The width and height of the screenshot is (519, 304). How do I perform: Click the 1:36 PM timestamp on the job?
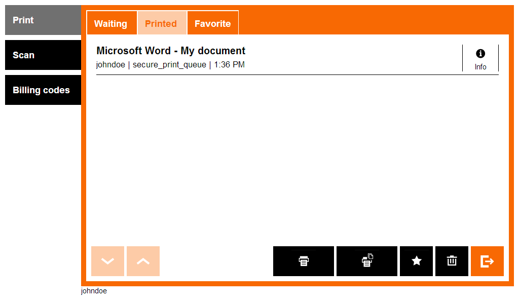pyautogui.click(x=230, y=65)
